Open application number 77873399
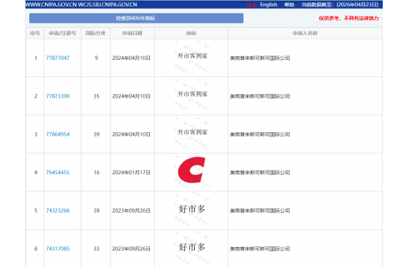Screen dimensions: 407x267 58,96
